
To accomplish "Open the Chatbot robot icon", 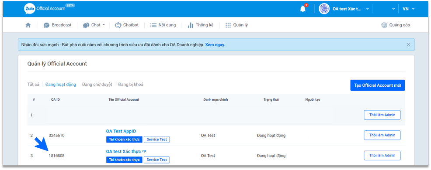I will tap(118, 25).
